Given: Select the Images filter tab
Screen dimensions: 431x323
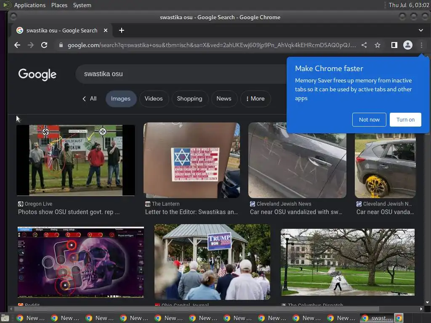Looking at the screenshot, I should [121, 98].
